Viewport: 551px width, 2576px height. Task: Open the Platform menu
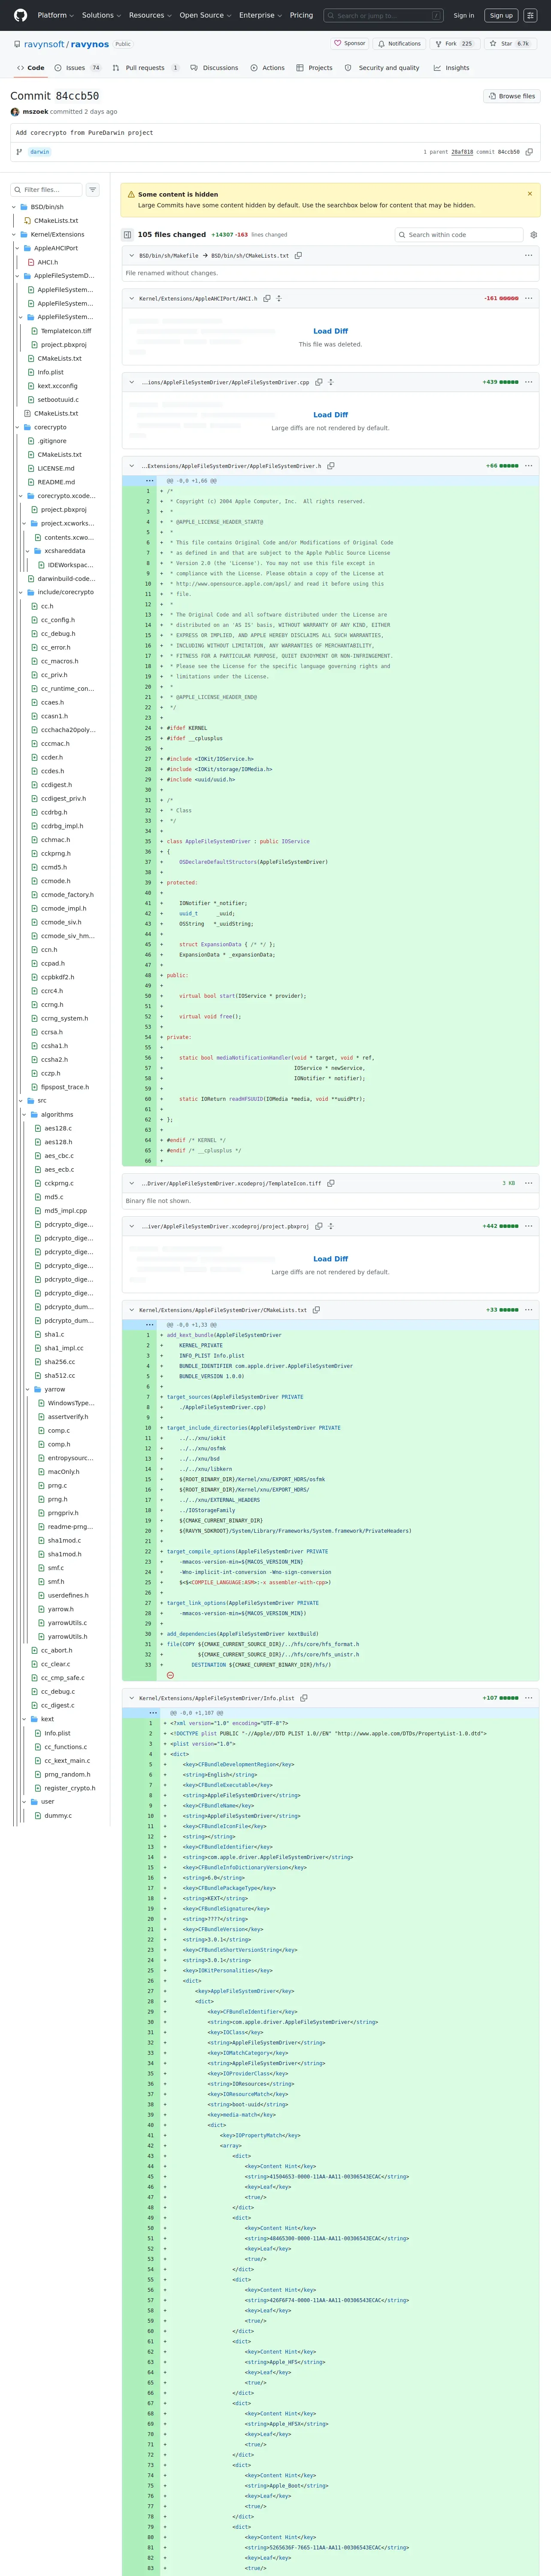(x=55, y=15)
